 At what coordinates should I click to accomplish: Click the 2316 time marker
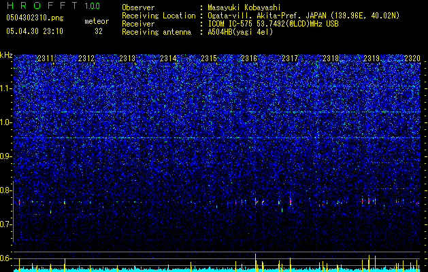[x=249, y=58]
